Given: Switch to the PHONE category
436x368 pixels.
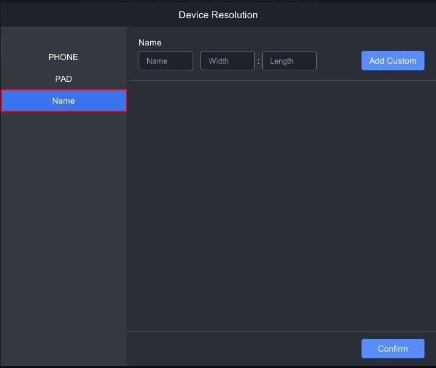Looking at the screenshot, I should [x=63, y=57].
